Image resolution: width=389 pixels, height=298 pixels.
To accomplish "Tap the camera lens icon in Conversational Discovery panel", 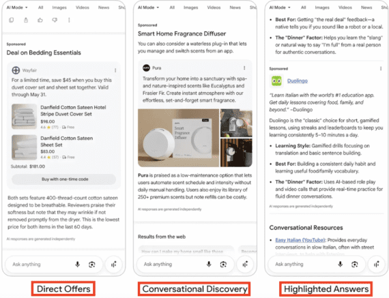I will tap(223, 265).
